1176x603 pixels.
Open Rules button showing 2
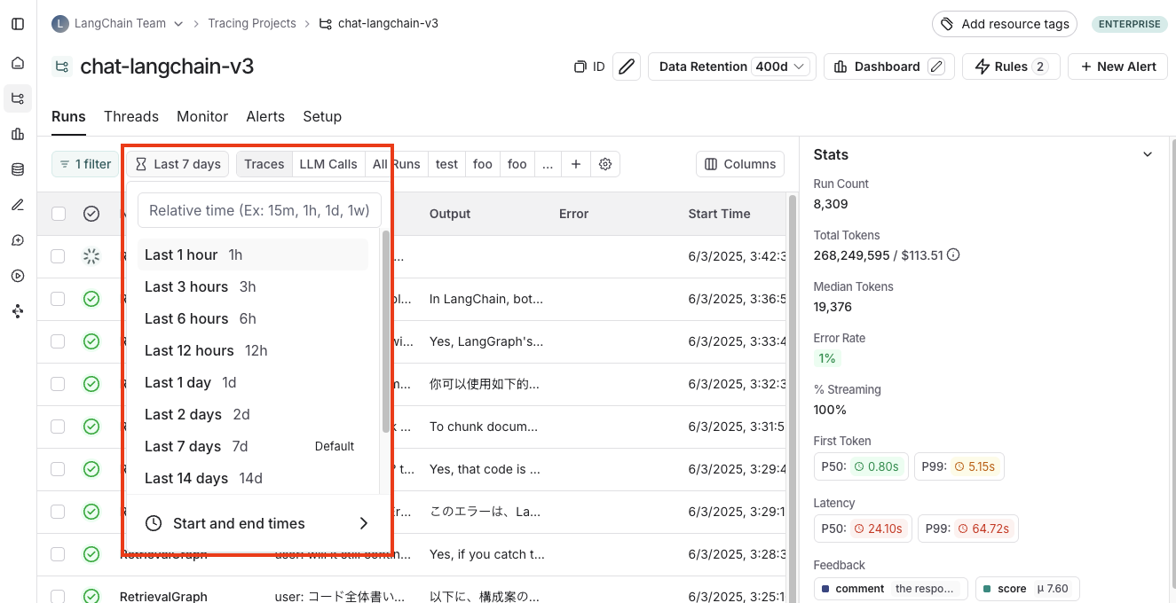point(1011,67)
